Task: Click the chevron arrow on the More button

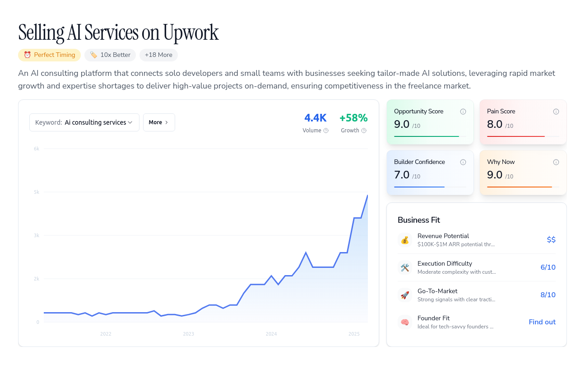Action: point(167,122)
